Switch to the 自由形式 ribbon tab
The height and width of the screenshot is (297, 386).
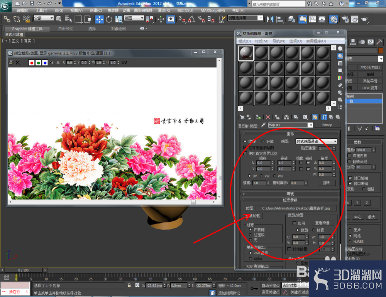65,29
